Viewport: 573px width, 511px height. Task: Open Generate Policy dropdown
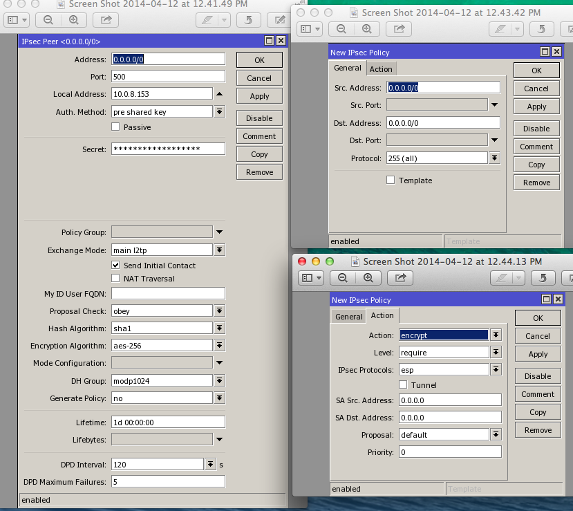pyautogui.click(x=219, y=398)
